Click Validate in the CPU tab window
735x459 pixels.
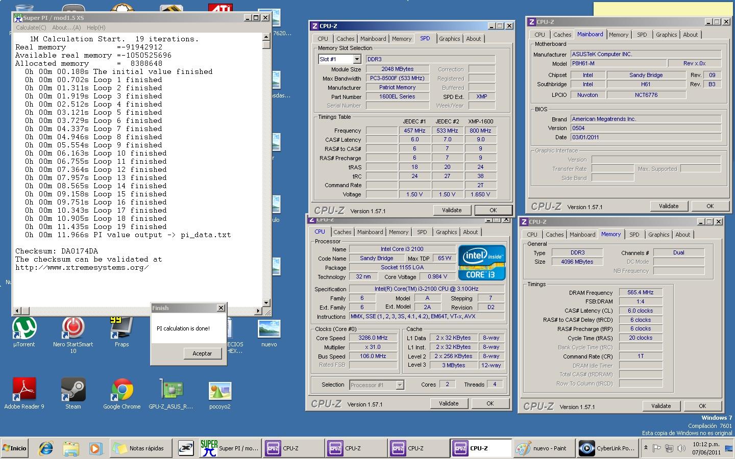tap(449, 403)
